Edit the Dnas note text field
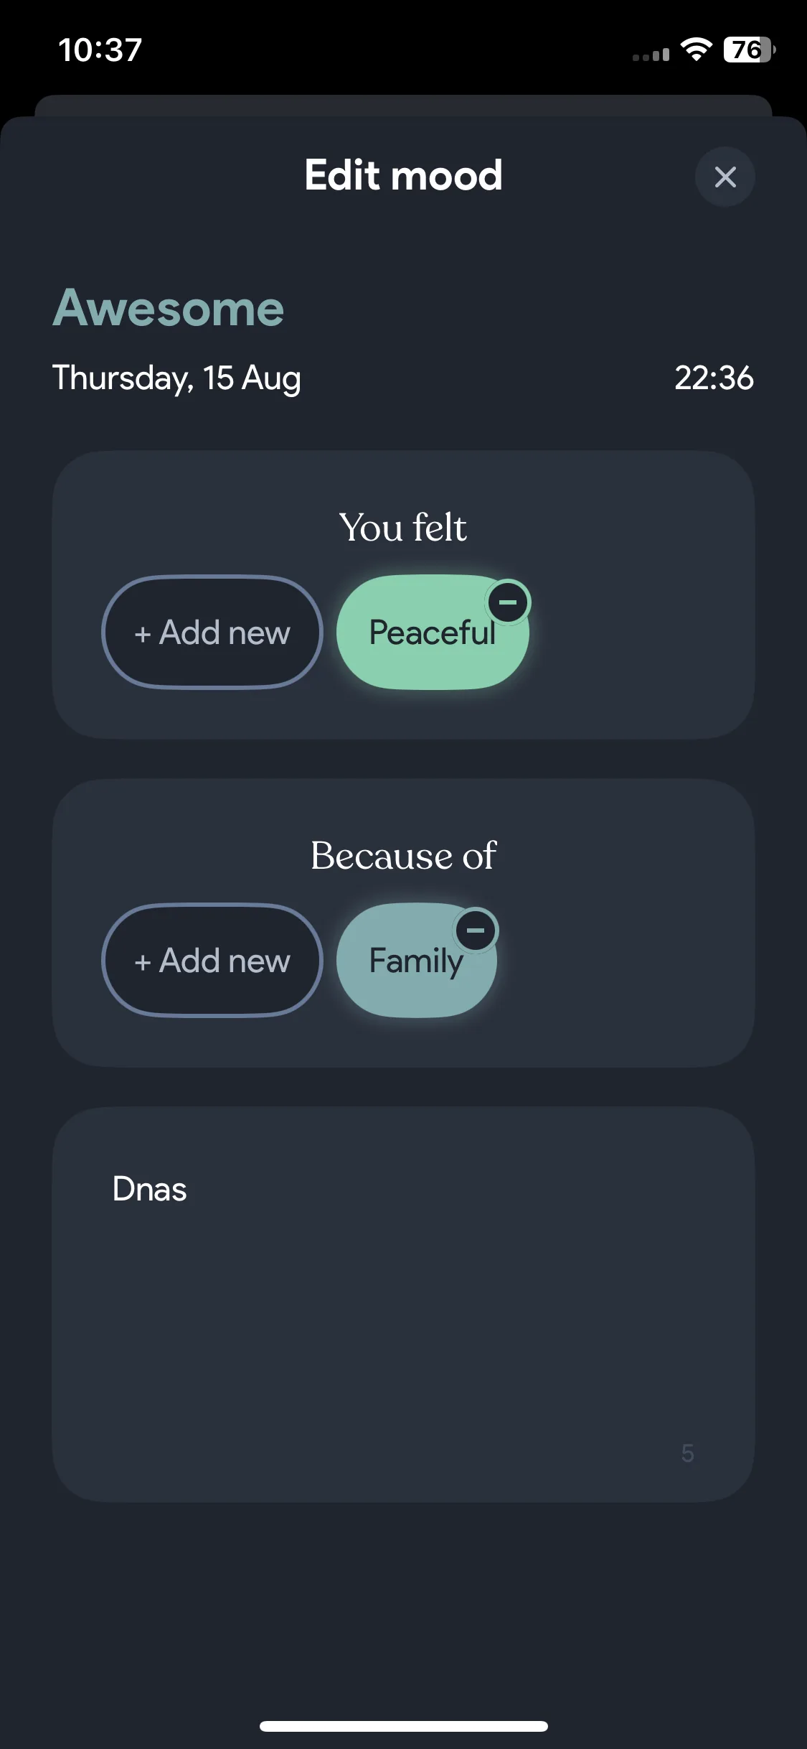 (403, 1304)
